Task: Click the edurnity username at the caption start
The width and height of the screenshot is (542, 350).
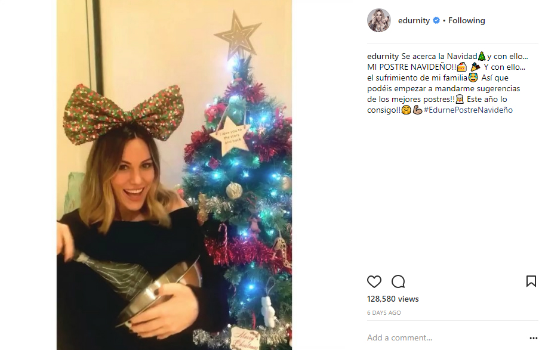Action: coord(383,56)
